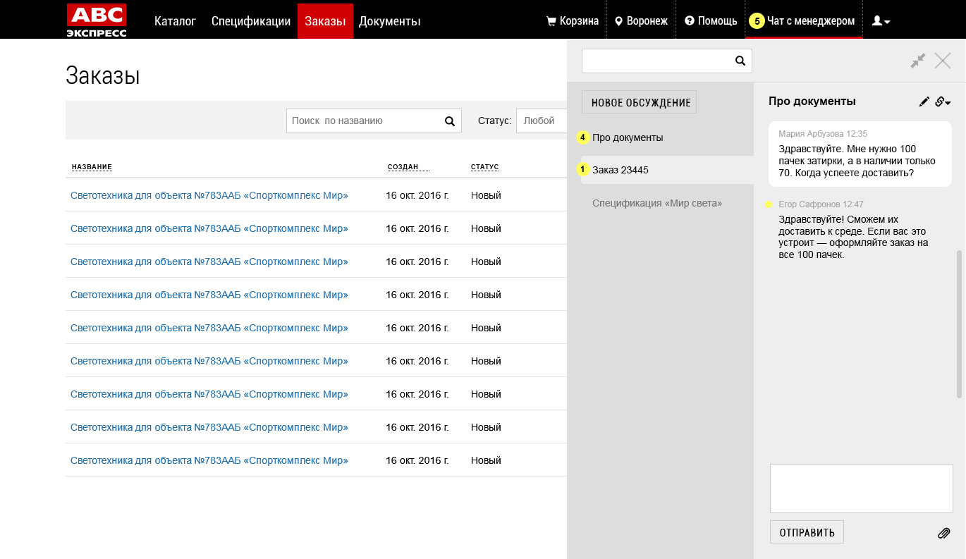Click the Егор Сафронов 12:47 sender line
Viewport: 966px width, 559px height.
click(821, 204)
